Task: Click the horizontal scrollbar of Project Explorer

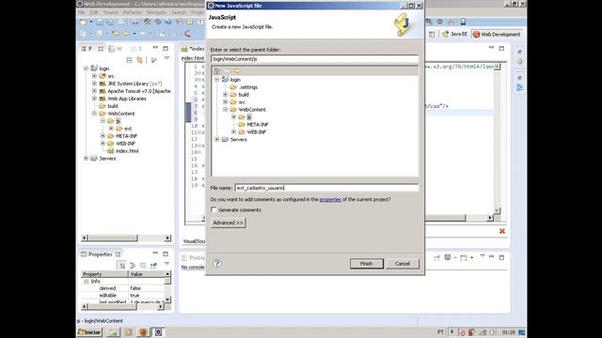Action: [x=126, y=238]
